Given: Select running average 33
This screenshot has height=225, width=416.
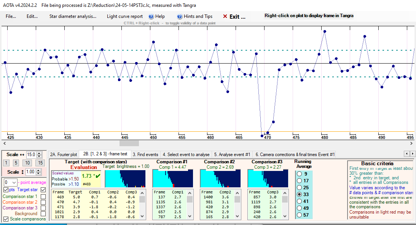Looking at the screenshot, I should point(300,194).
